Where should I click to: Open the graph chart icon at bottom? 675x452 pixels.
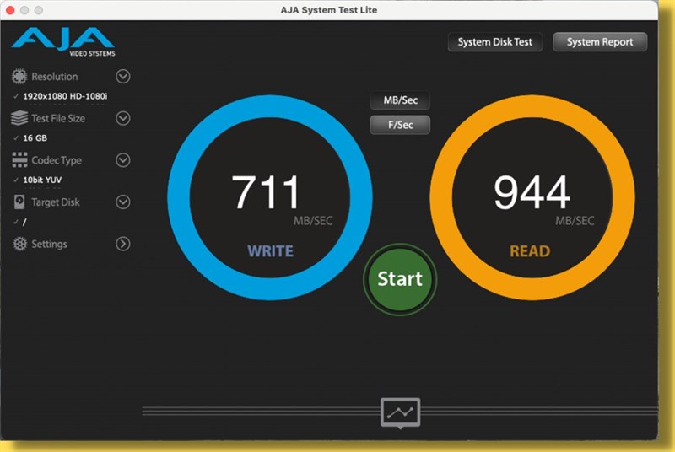click(x=400, y=413)
